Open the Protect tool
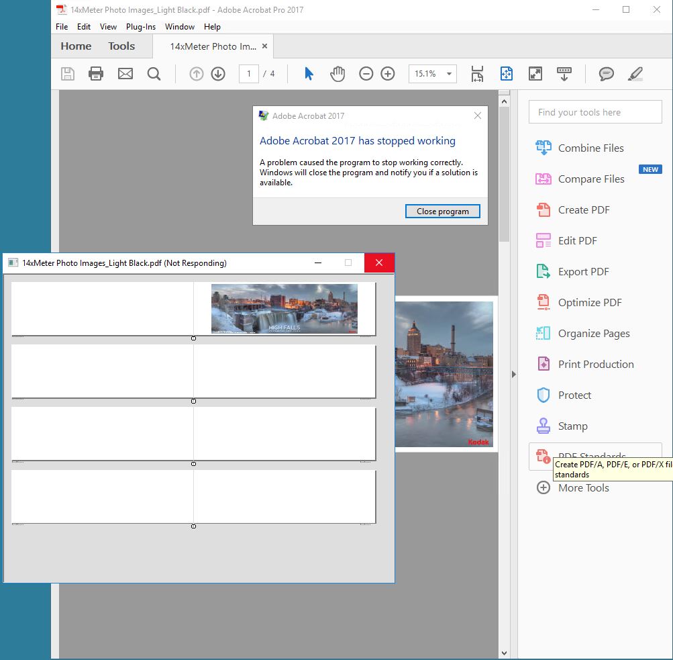This screenshot has width=673, height=660. (x=573, y=395)
